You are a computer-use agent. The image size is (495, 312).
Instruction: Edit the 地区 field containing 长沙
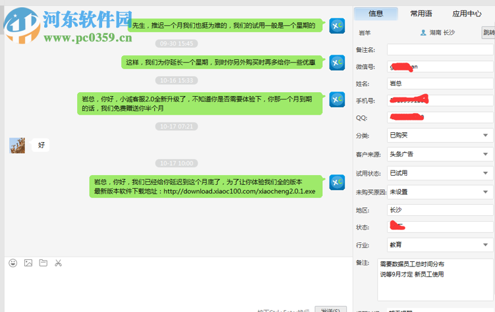(440, 210)
